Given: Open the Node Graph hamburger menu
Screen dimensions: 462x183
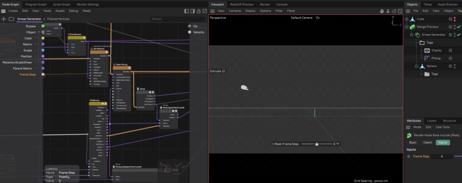Looking at the screenshot, I should coord(3,11).
